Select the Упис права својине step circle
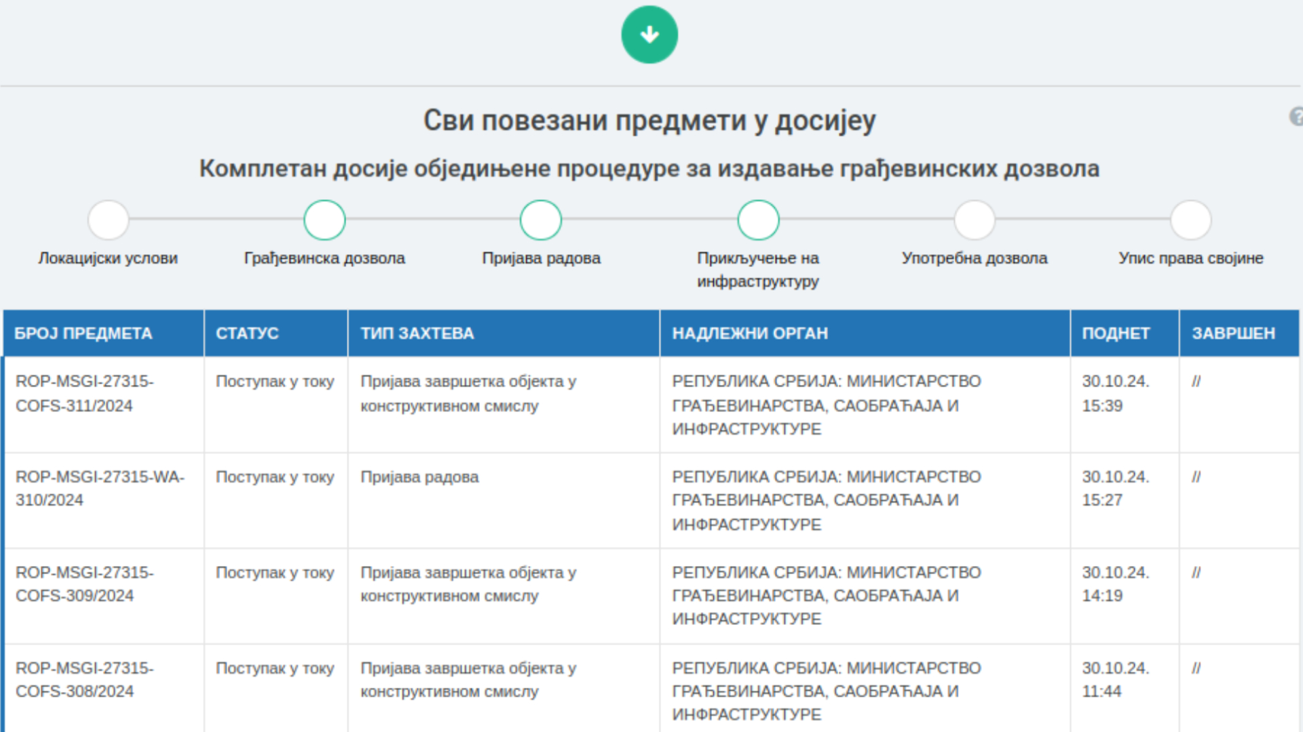This screenshot has height=732, width=1303. [x=1191, y=220]
